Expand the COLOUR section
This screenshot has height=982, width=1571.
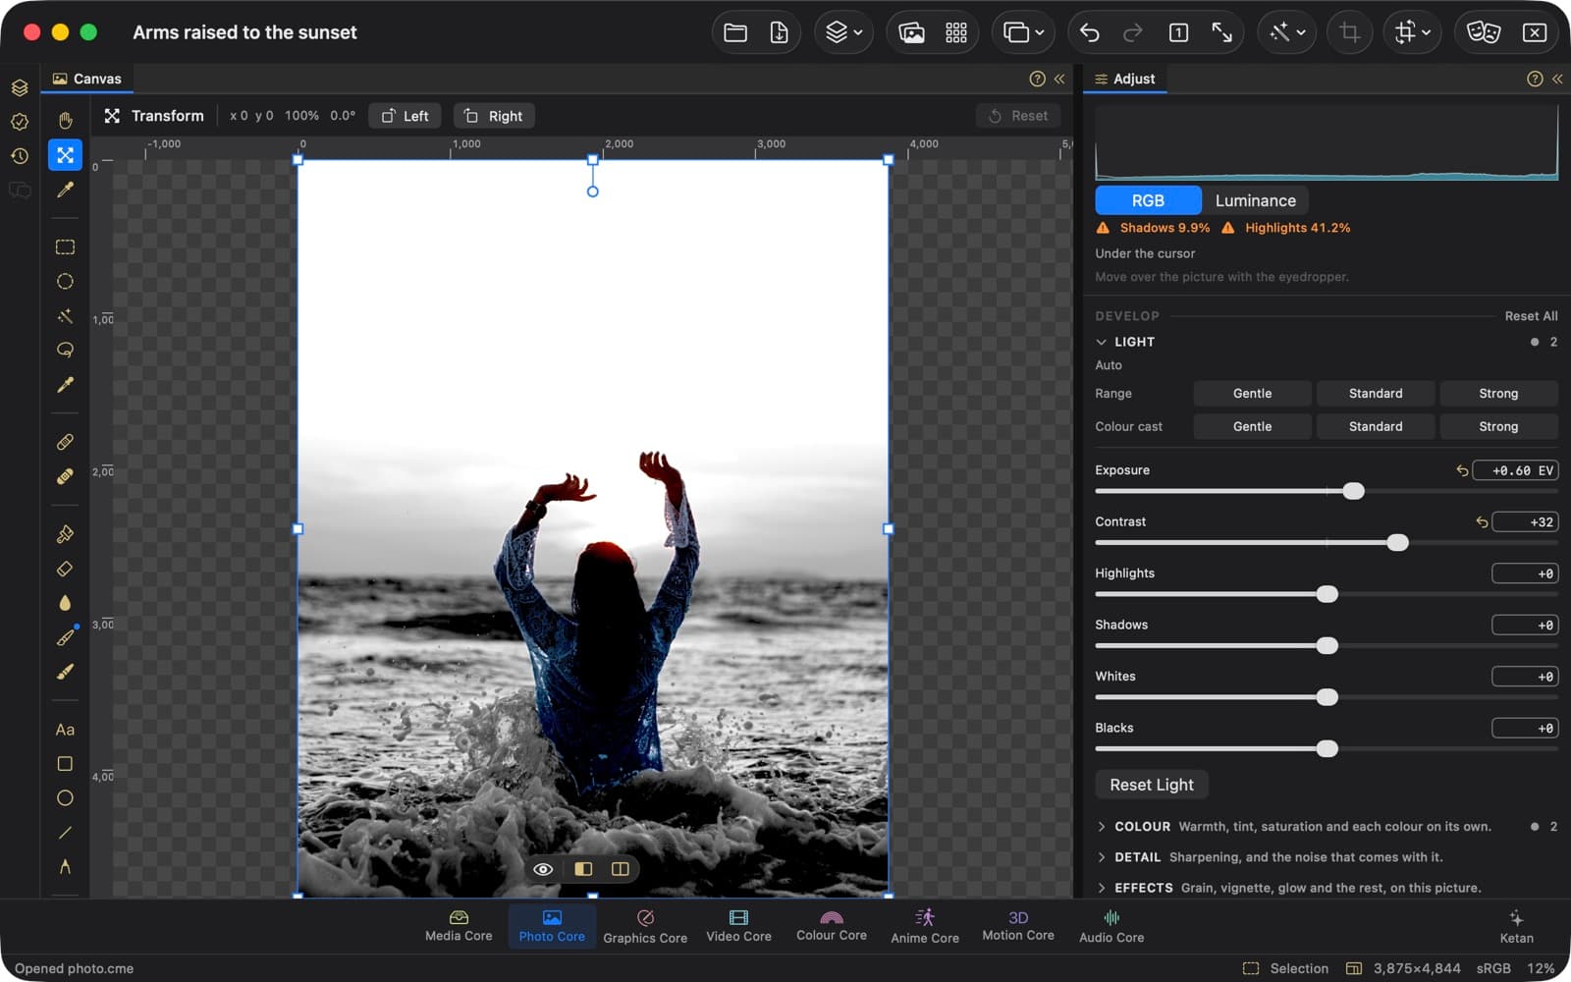(1101, 827)
